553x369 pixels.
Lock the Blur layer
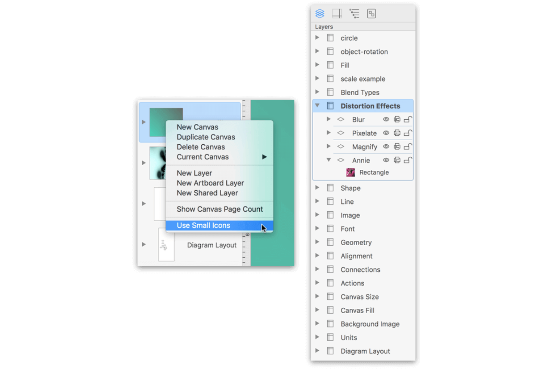point(408,119)
